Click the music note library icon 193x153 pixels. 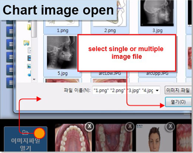[30, 74]
